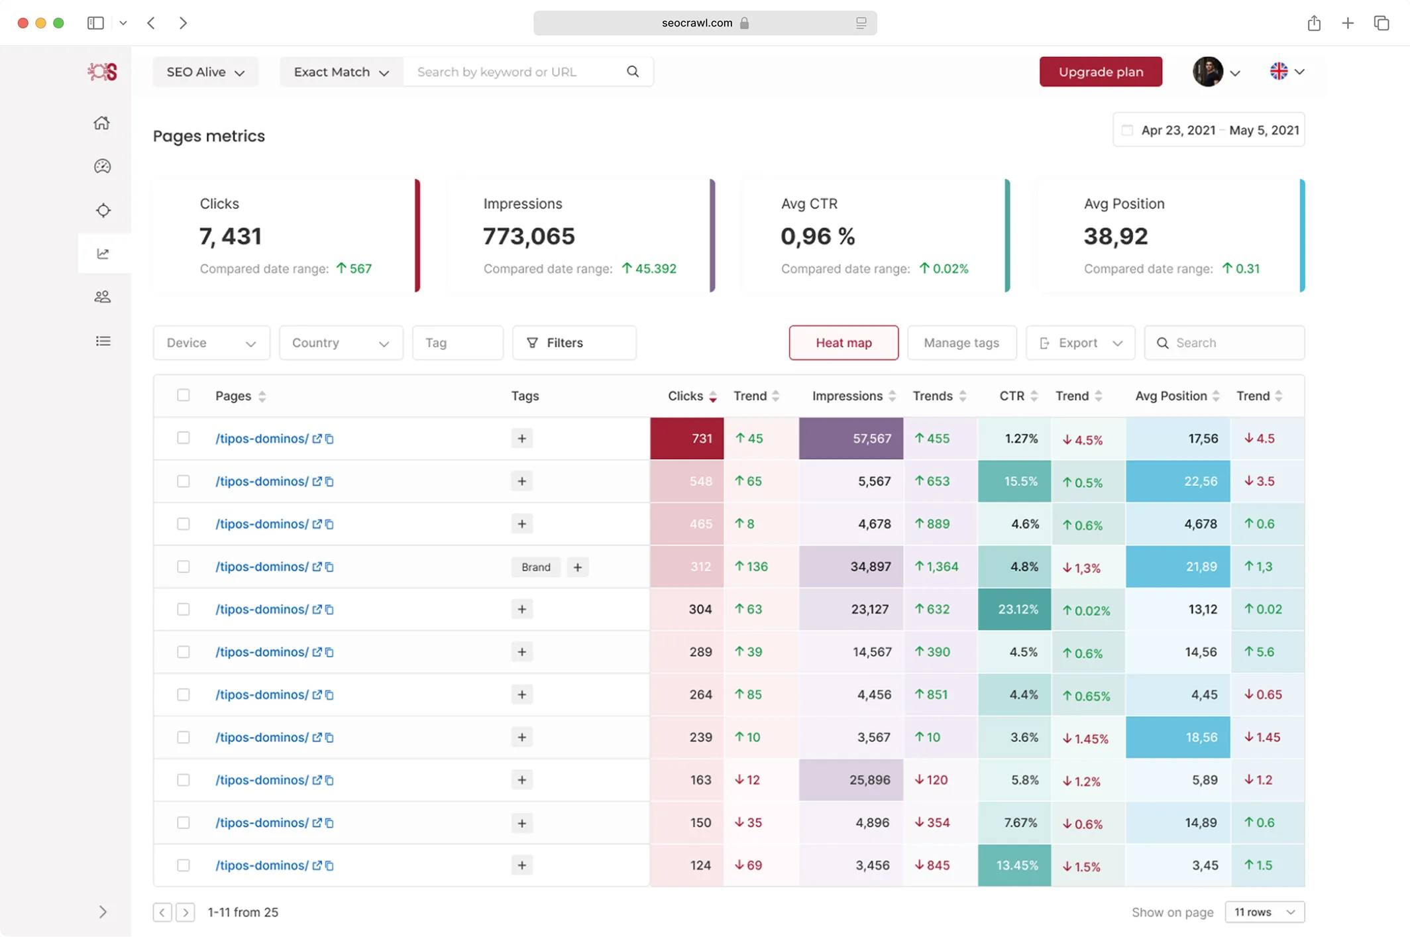Open the home icon in sidebar

102,123
